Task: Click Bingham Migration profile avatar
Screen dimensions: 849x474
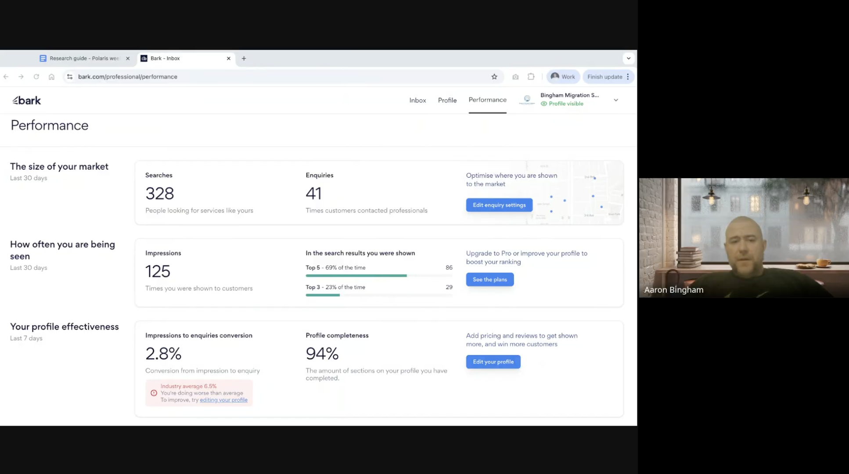Action: (x=527, y=100)
